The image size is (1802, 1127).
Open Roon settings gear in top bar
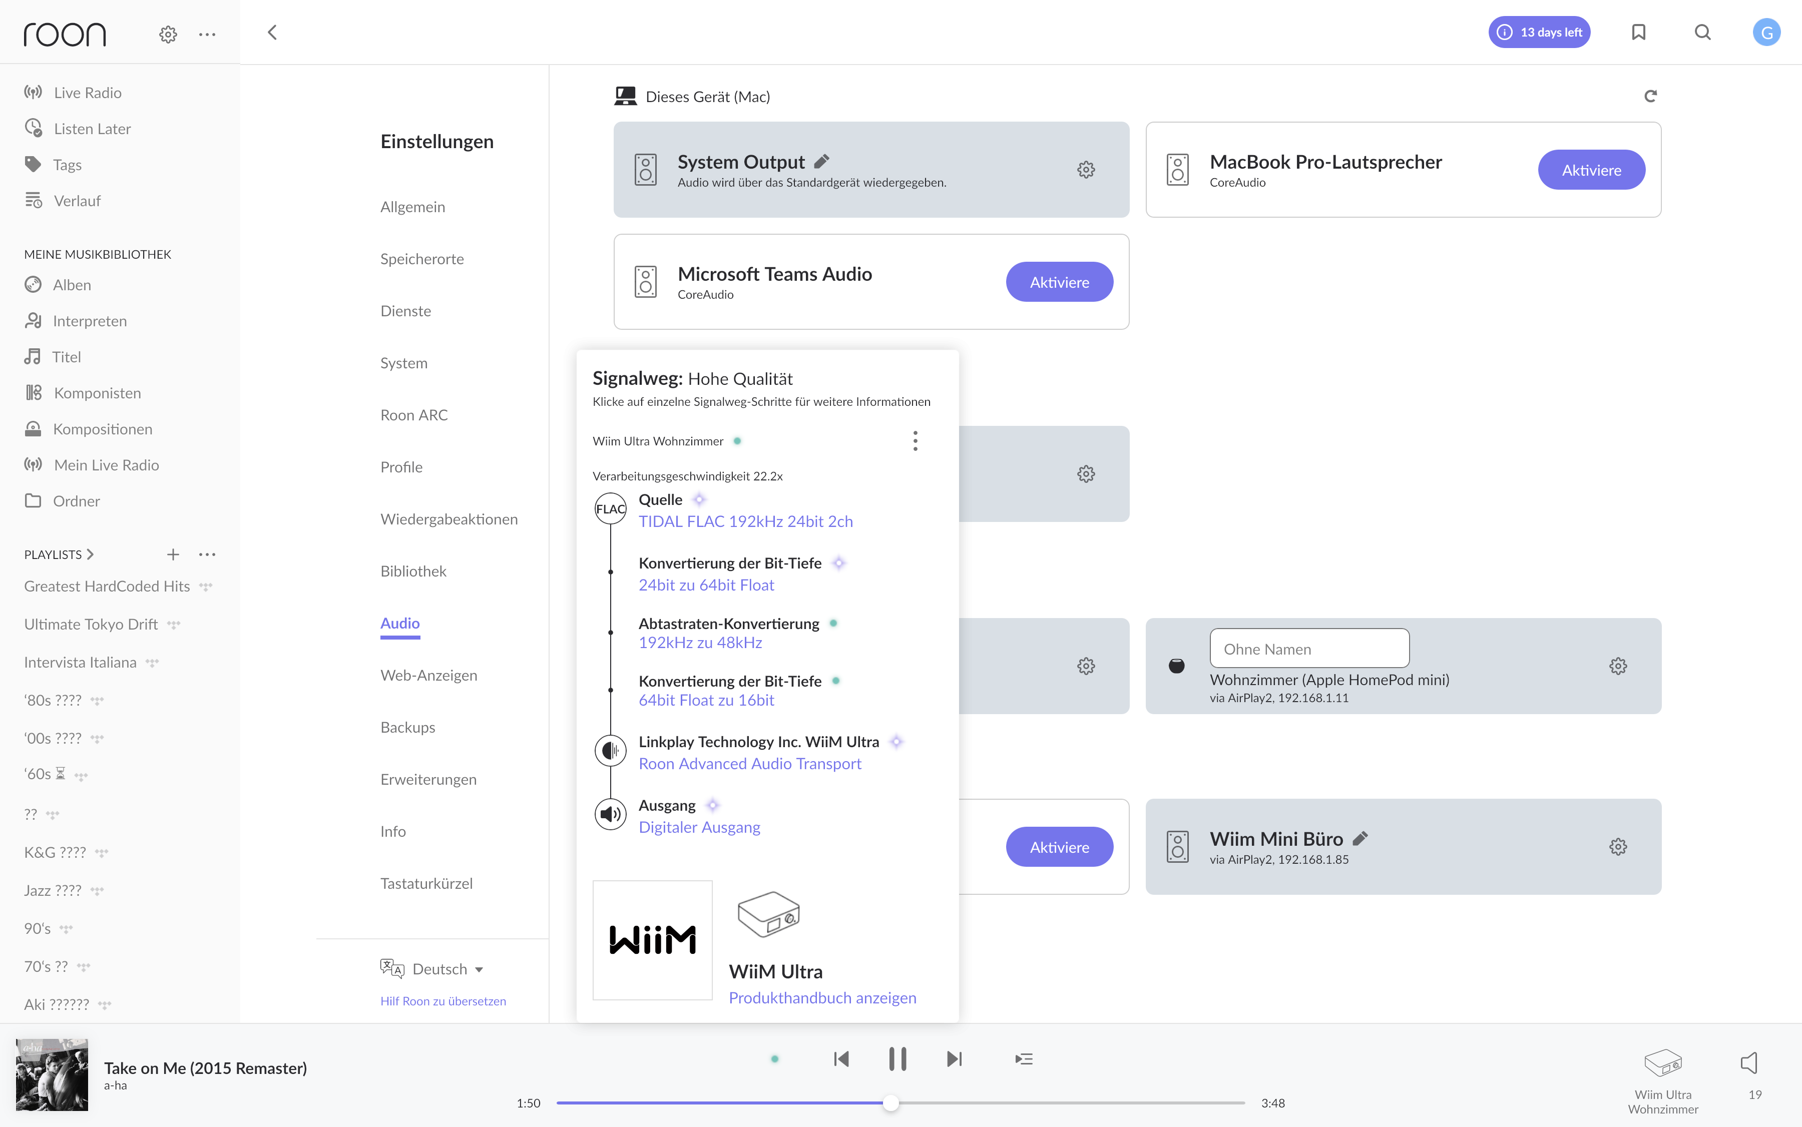click(x=168, y=34)
